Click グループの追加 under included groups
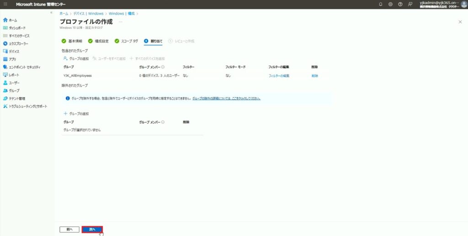Viewport: 468px width, 236px height. 76,58
